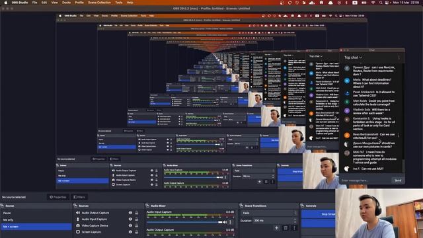Image resolution: width=423 pixels, height=238 pixels.
Task: Add a scene transition with plus icon
Action: (276, 228)
